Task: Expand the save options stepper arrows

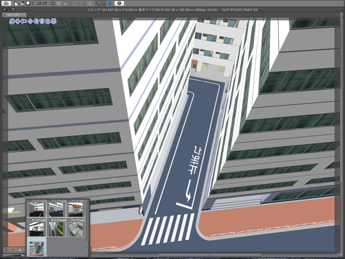Action: [x=33, y=3]
